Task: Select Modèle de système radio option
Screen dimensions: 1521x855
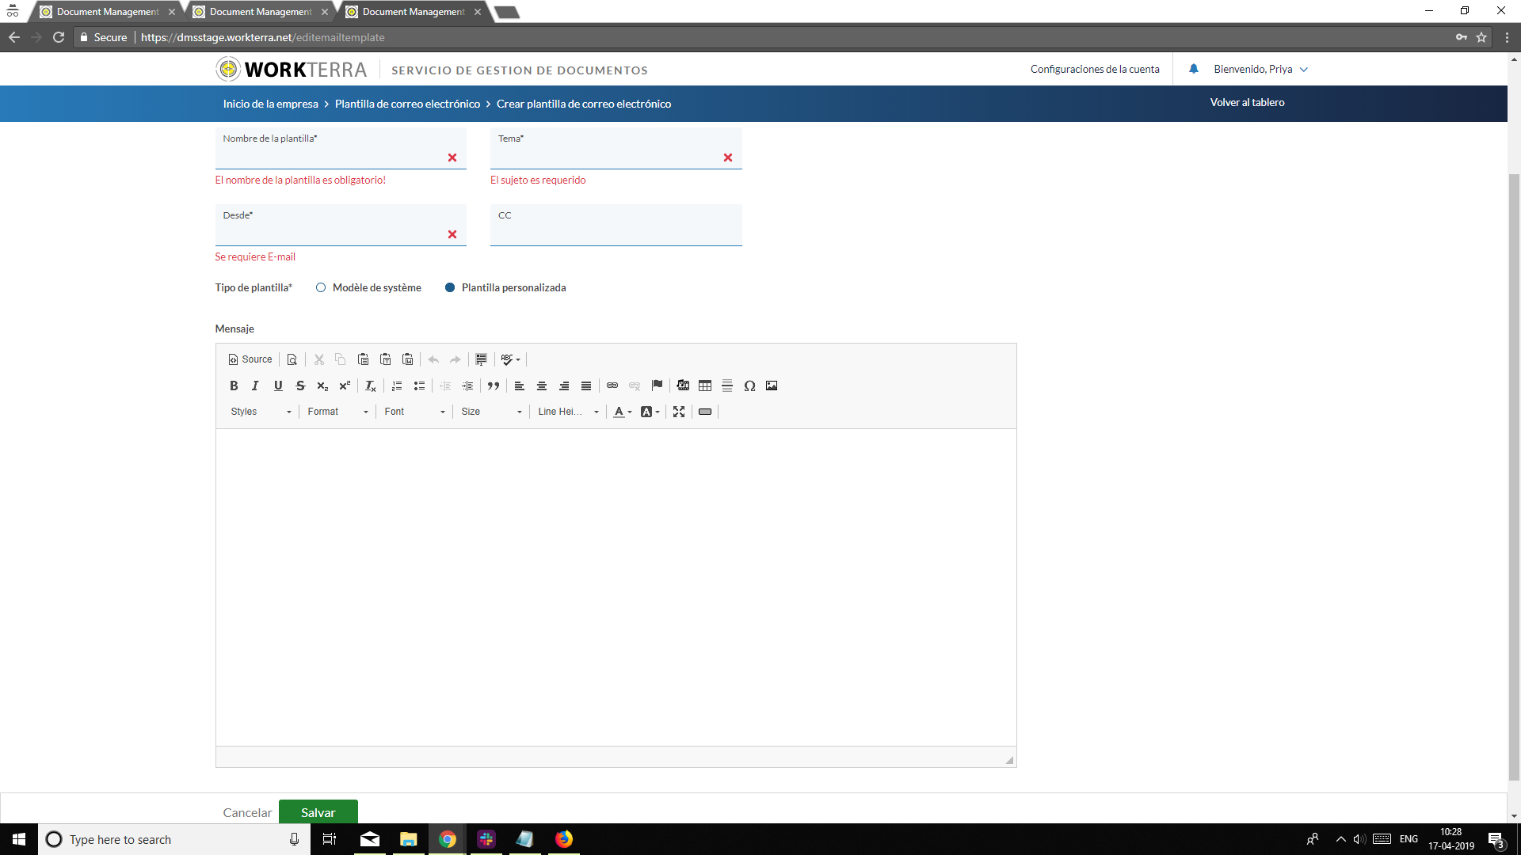Action: point(321,287)
